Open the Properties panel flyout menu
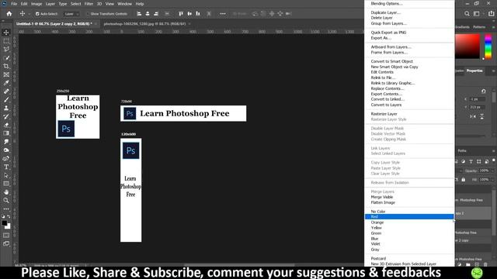The width and height of the screenshot is (497, 279). click(x=494, y=71)
